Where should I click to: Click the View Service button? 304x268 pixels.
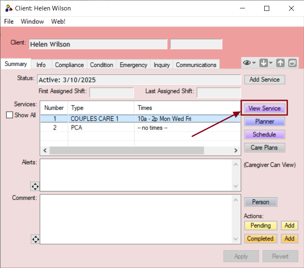click(x=265, y=108)
